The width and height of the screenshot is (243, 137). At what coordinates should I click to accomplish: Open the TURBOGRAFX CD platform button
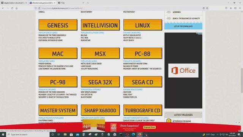tap(143, 110)
